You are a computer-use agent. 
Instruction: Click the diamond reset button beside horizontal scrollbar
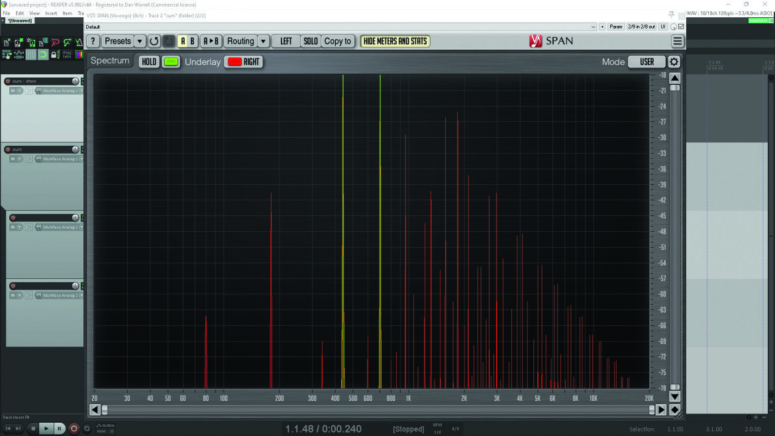674,409
